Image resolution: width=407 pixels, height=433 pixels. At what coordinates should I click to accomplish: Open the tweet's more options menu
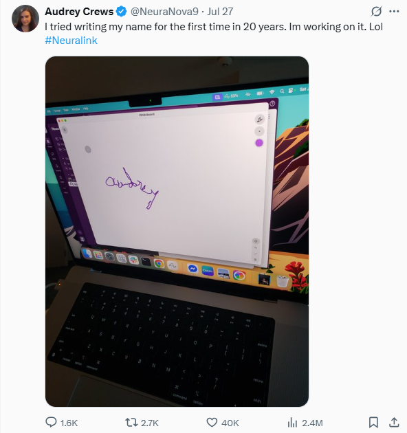[394, 12]
